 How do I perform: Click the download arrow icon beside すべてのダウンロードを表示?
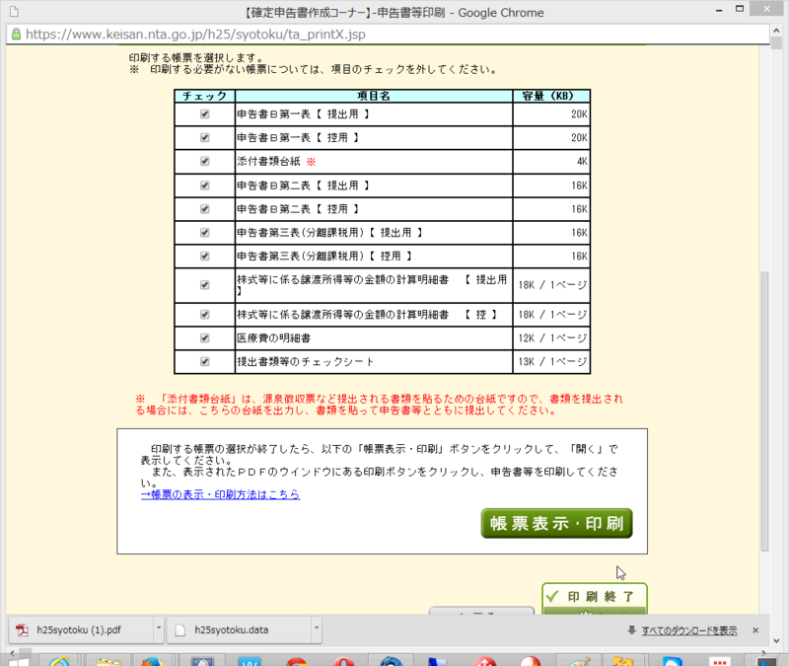pos(631,629)
